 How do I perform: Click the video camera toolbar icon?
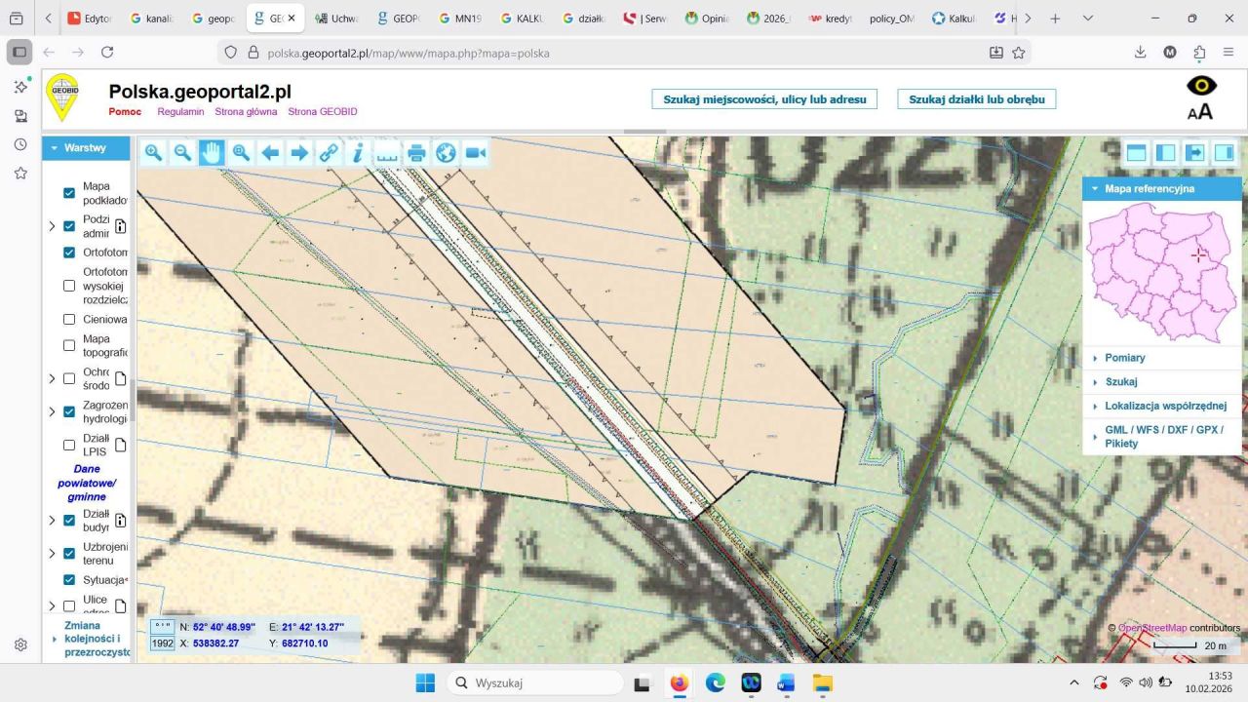(475, 152)
